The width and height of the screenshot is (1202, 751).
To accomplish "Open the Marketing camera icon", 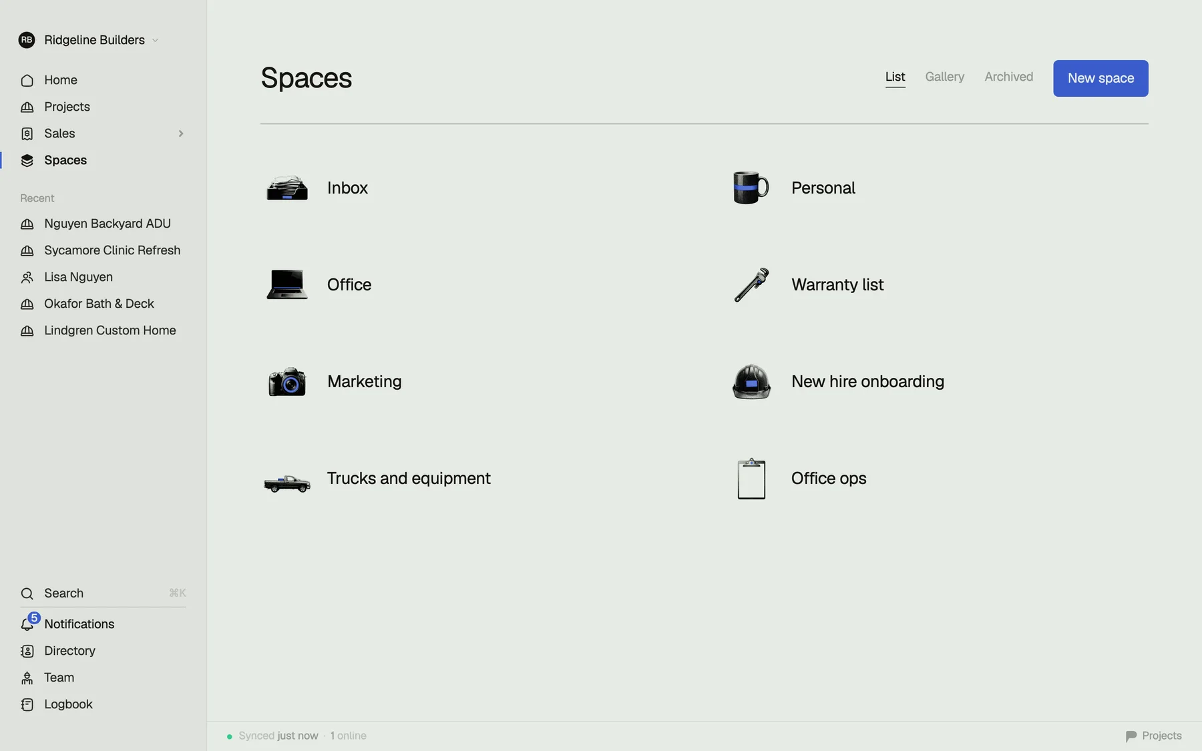I will pos(287,382).
